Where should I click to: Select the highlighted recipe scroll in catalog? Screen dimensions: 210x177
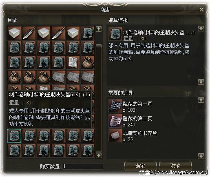(x=14, y=136)
